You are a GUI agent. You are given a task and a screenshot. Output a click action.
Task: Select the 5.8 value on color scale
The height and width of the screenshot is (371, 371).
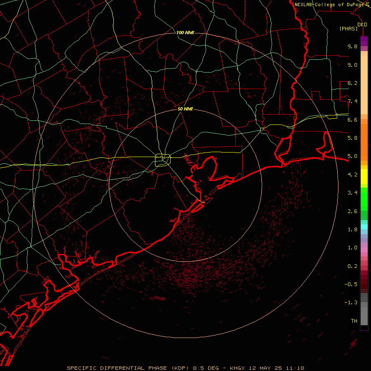tap(352, 138)
